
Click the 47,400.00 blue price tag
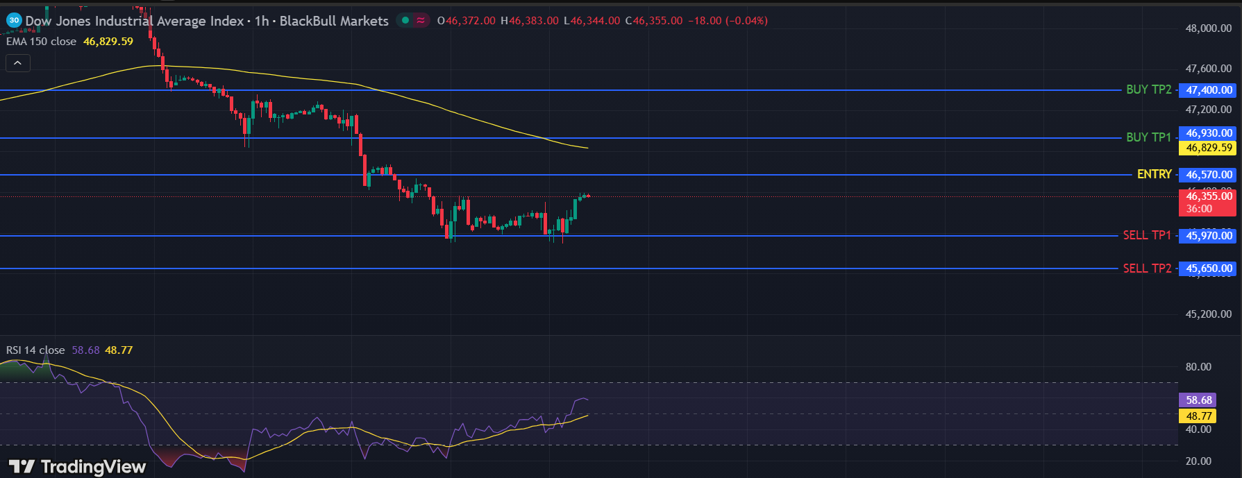coord(1209,90)
